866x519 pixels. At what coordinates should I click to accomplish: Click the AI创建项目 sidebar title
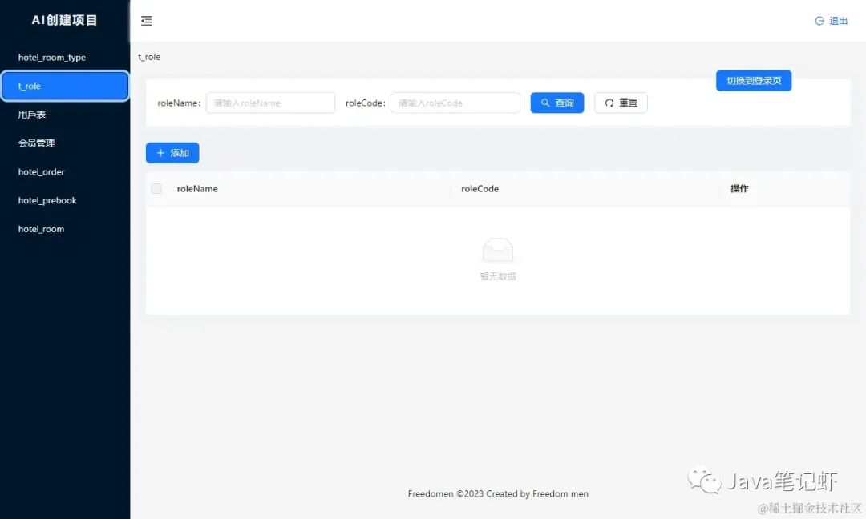[65, 20]
